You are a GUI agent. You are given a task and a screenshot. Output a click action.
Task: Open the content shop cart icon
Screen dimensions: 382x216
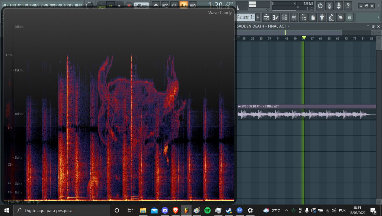coord(350,17)
